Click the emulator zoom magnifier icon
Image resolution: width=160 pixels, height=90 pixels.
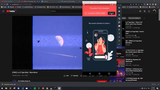coord(119,30)
